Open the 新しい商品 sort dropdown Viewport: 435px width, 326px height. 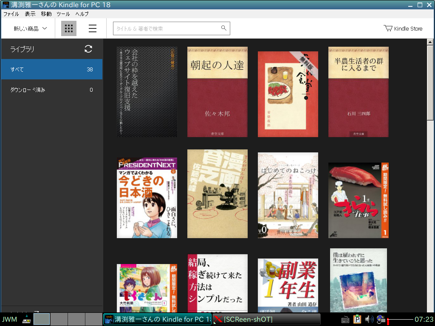point(31,28)
